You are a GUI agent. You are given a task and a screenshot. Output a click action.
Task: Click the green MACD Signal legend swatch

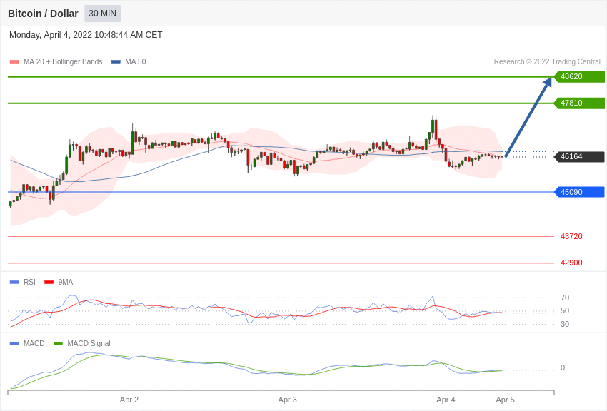pyautogui.click(x=58, y=343)
